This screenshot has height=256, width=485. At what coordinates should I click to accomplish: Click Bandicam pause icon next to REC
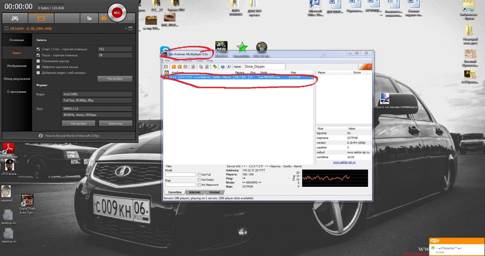(131, 18)
